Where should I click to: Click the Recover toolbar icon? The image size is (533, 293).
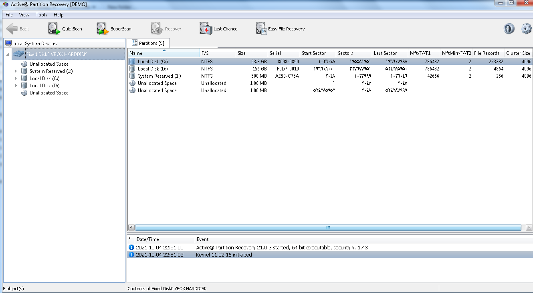(157, 29)
